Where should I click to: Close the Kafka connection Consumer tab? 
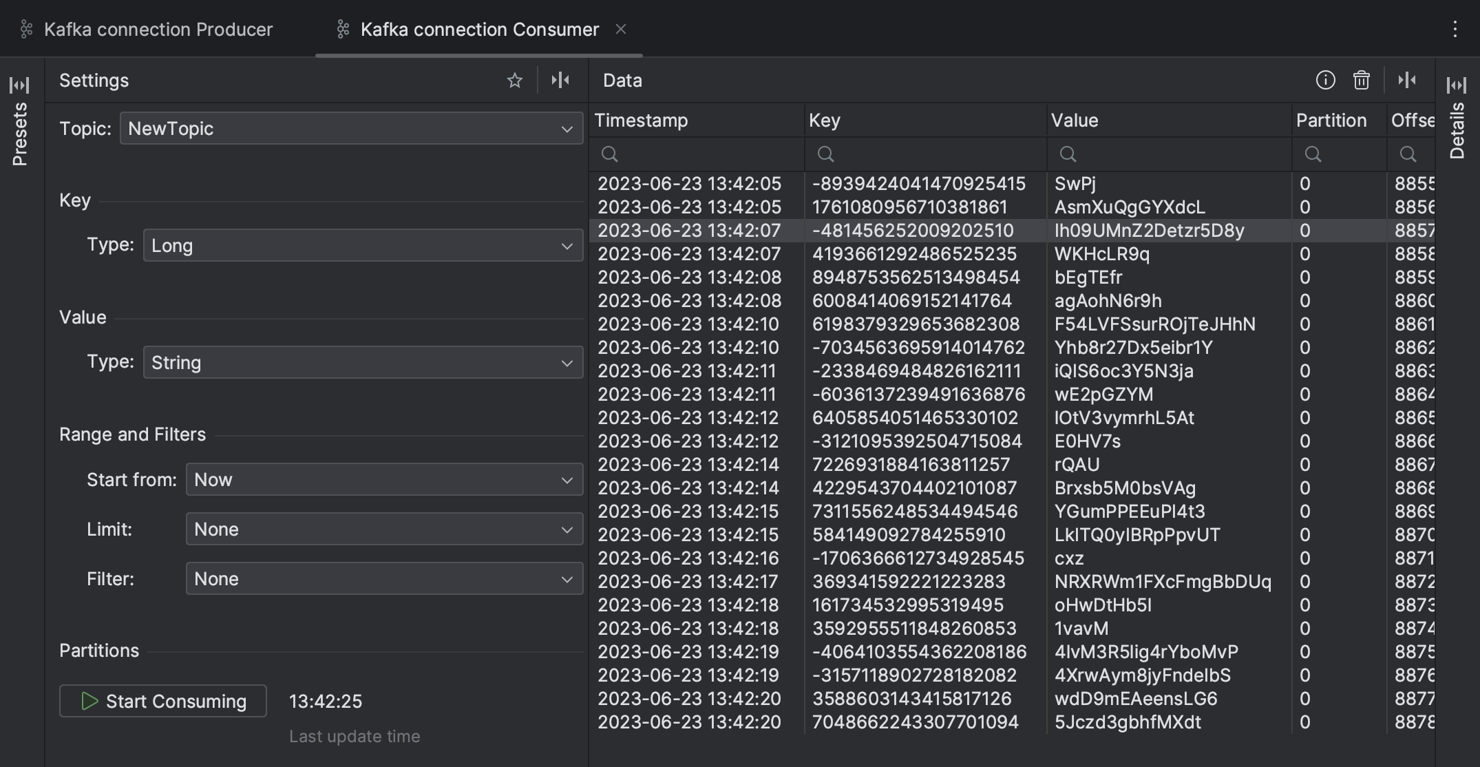click(x=621, y=29)
